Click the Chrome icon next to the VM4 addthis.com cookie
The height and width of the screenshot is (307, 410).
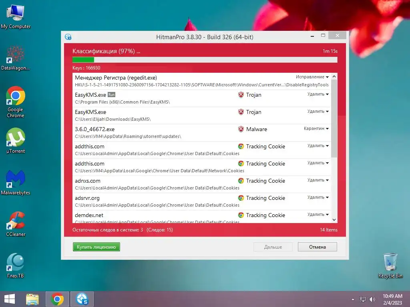coord(241,163)
